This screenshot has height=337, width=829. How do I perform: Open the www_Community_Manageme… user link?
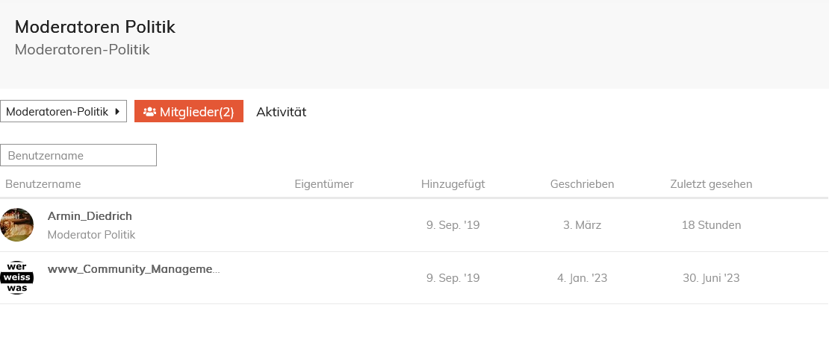pyautogui.click(x=134, y=269)
